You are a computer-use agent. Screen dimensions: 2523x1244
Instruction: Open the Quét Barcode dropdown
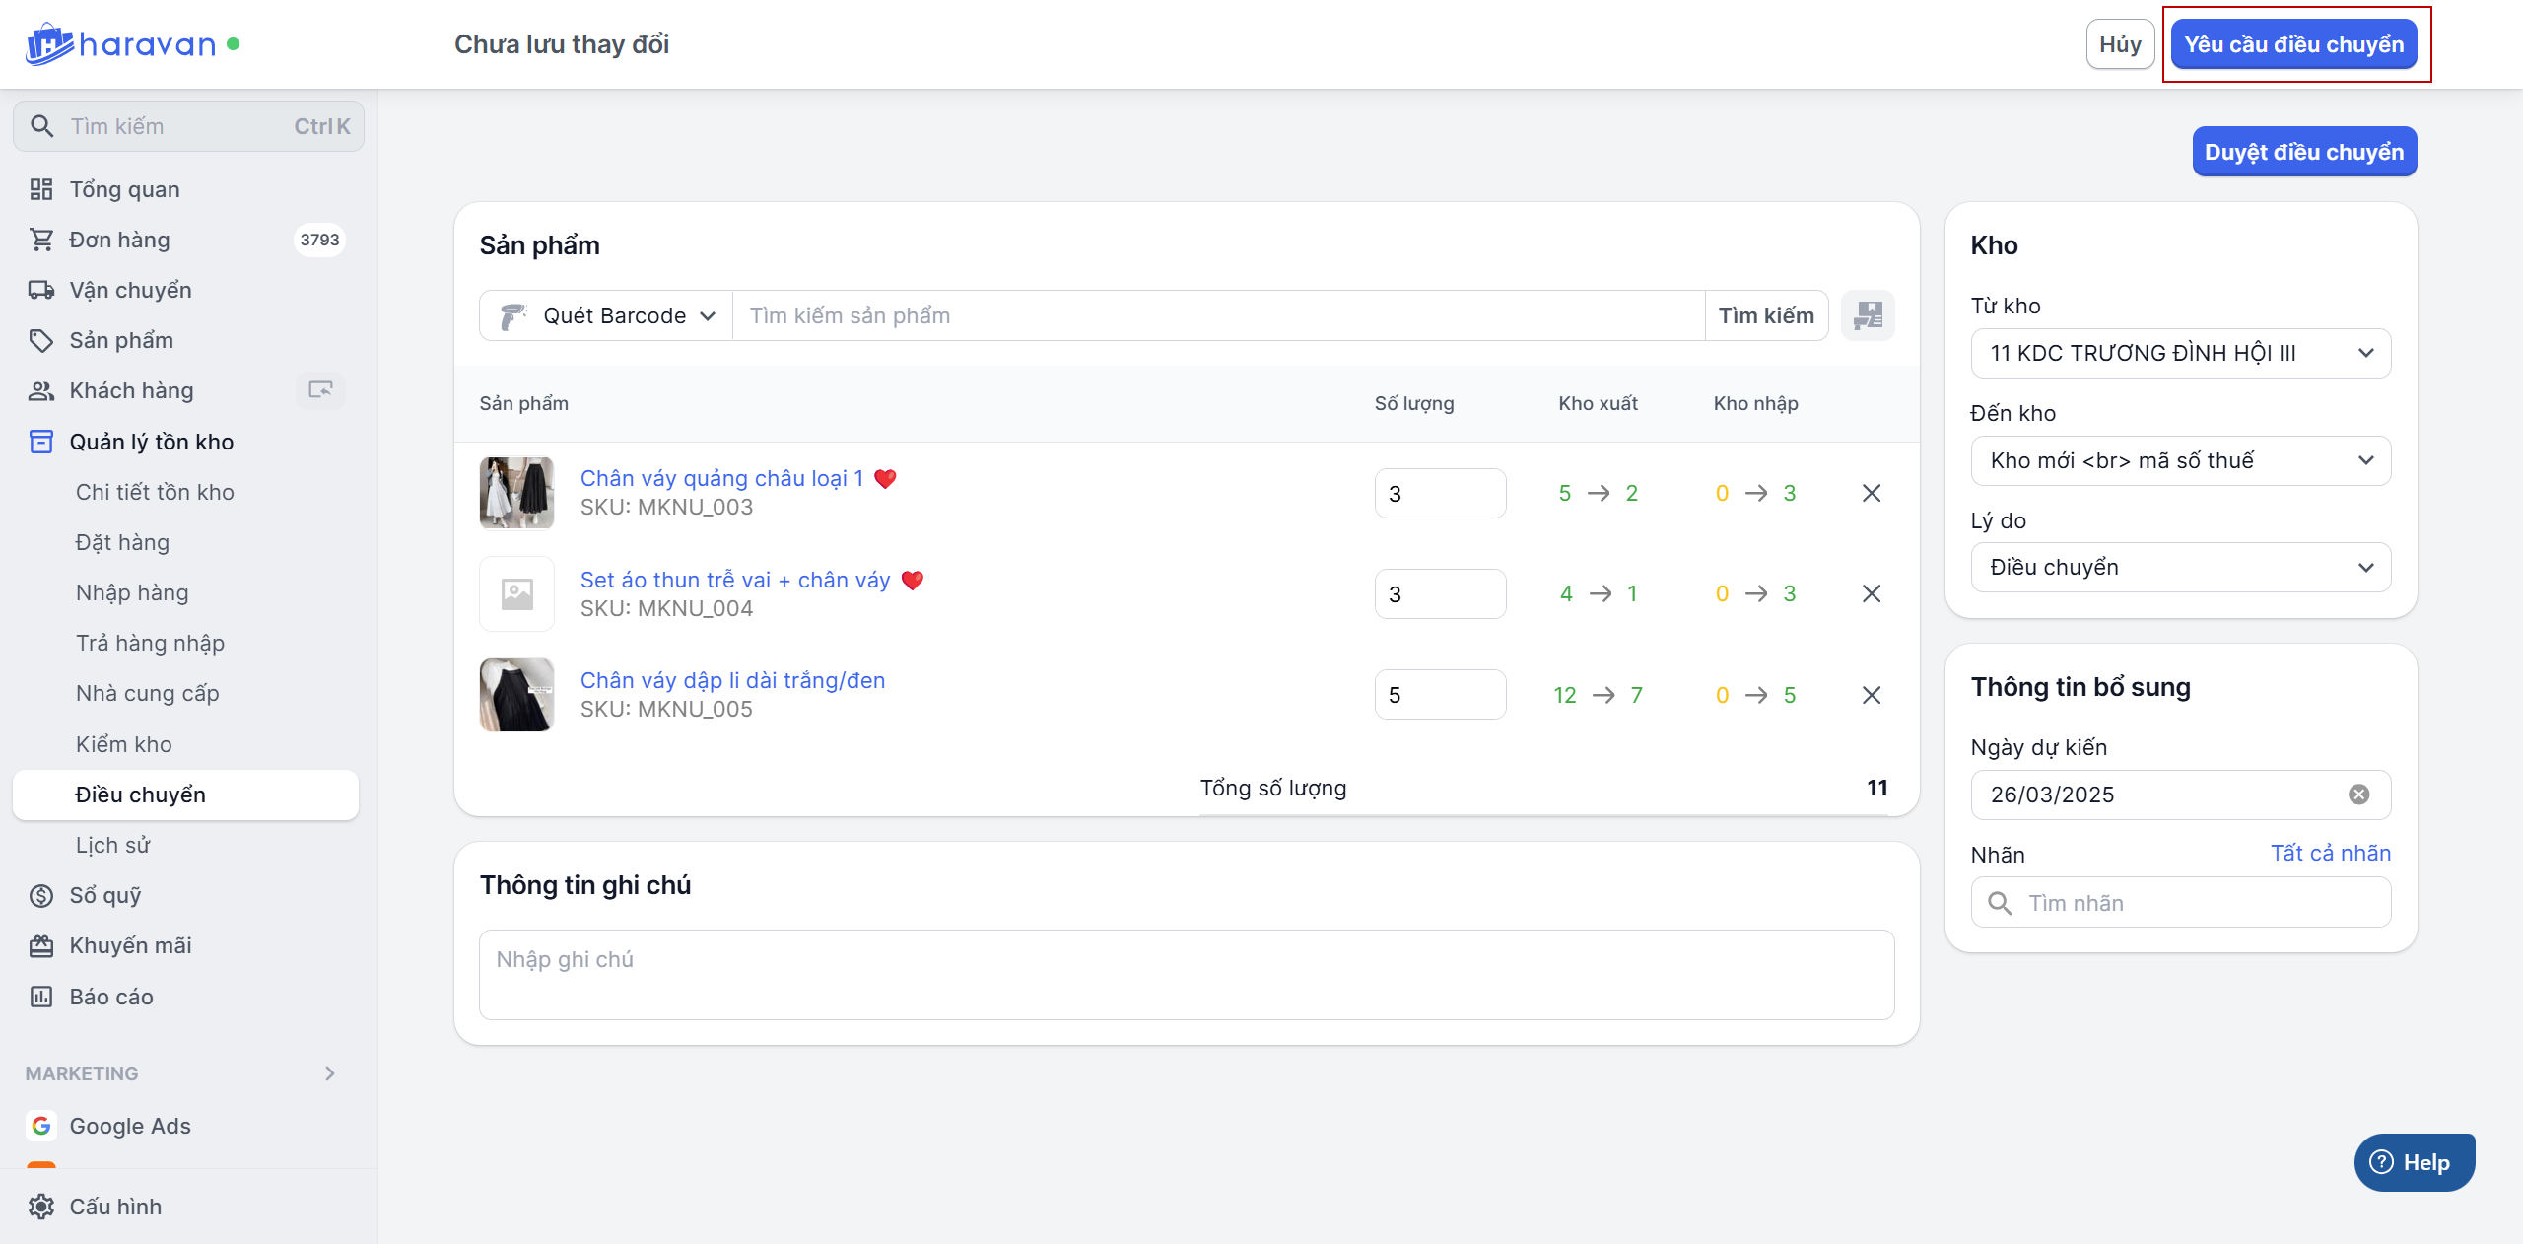pos(607,315)
